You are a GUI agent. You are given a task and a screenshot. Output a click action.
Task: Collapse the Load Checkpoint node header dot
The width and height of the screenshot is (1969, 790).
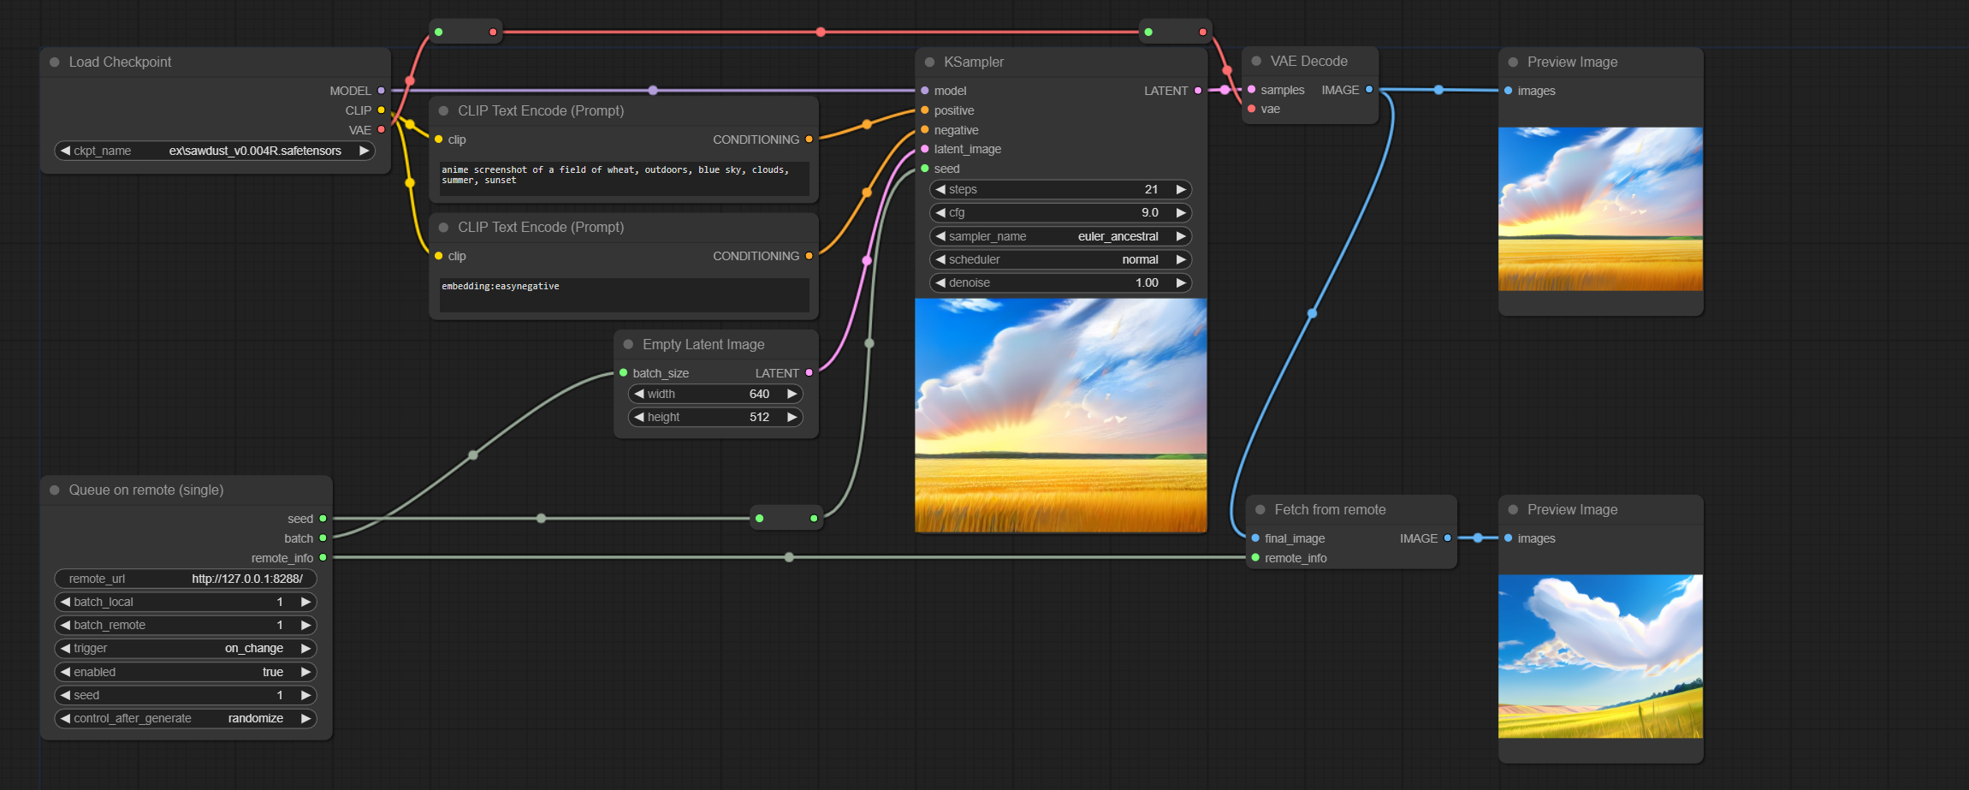[54, 62]
